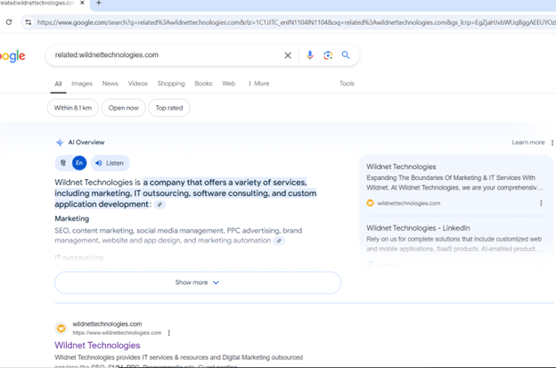
Task: Open the Tools options
Action: (x=347, y=84)
